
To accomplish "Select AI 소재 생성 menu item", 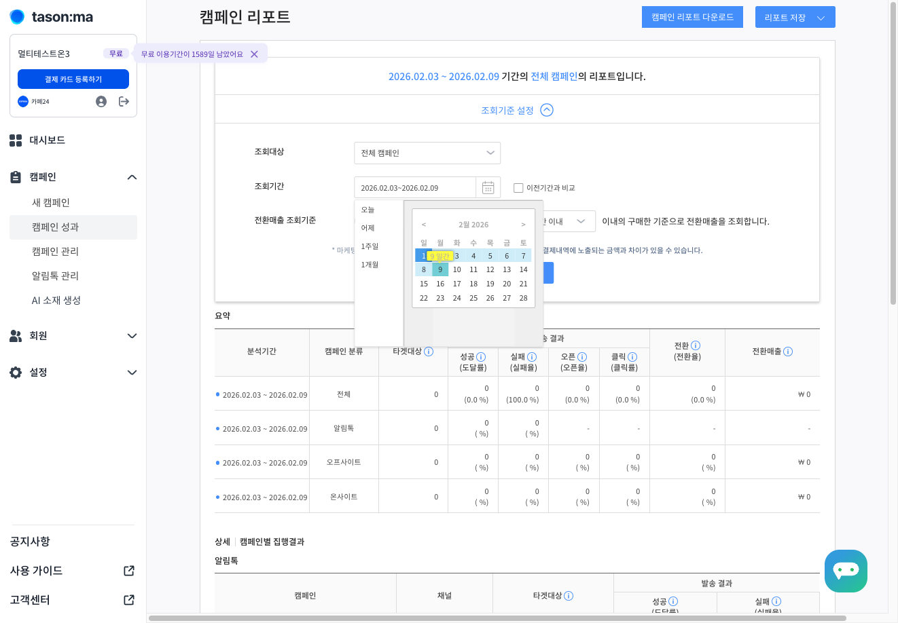I will pos(56,301).
